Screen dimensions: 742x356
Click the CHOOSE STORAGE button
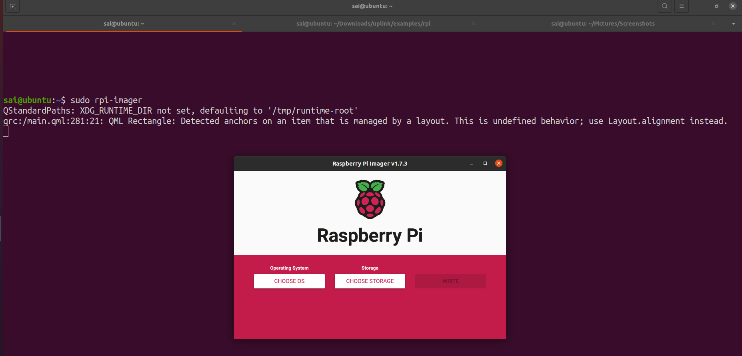370,281
